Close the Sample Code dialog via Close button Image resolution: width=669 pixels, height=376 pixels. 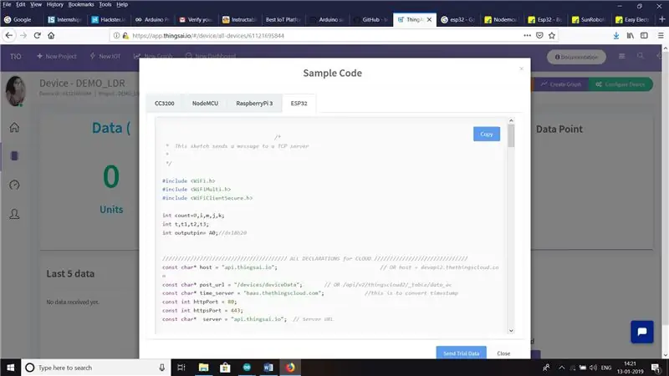tap(503, 353)
